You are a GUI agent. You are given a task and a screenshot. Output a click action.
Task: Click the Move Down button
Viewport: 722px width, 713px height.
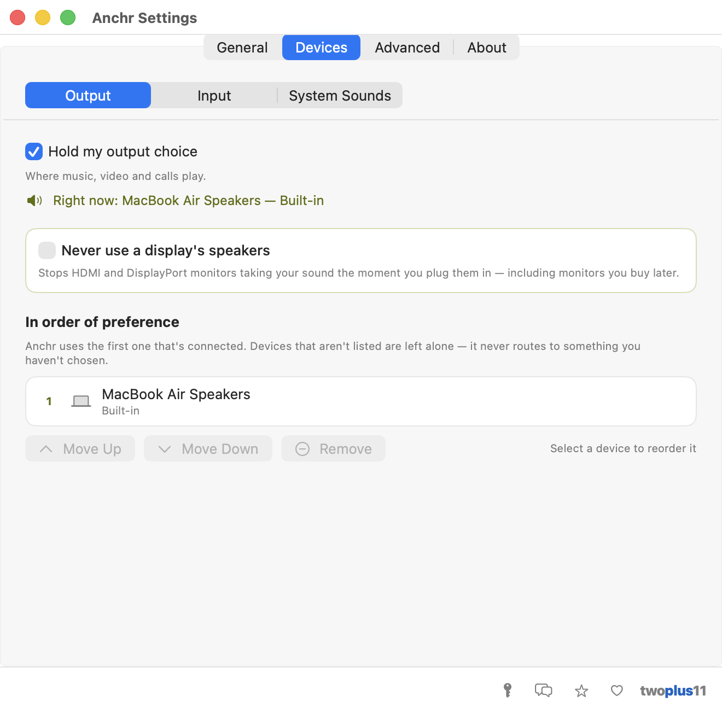coord(208,448)
